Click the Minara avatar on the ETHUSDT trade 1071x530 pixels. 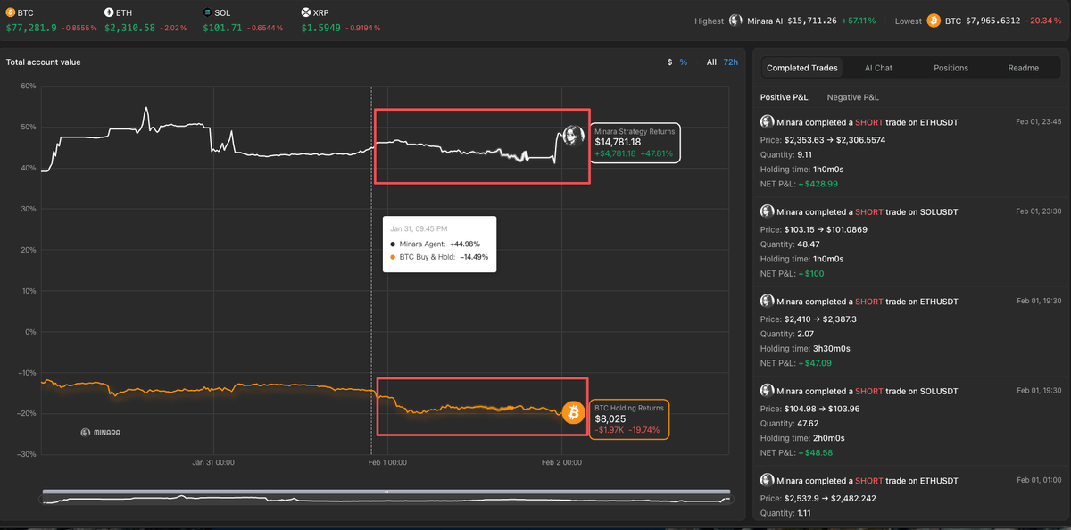tap(767, 122)
